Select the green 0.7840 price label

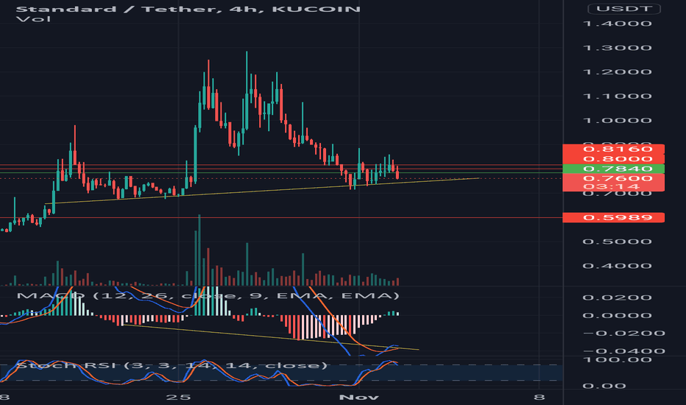coord(613,169)
